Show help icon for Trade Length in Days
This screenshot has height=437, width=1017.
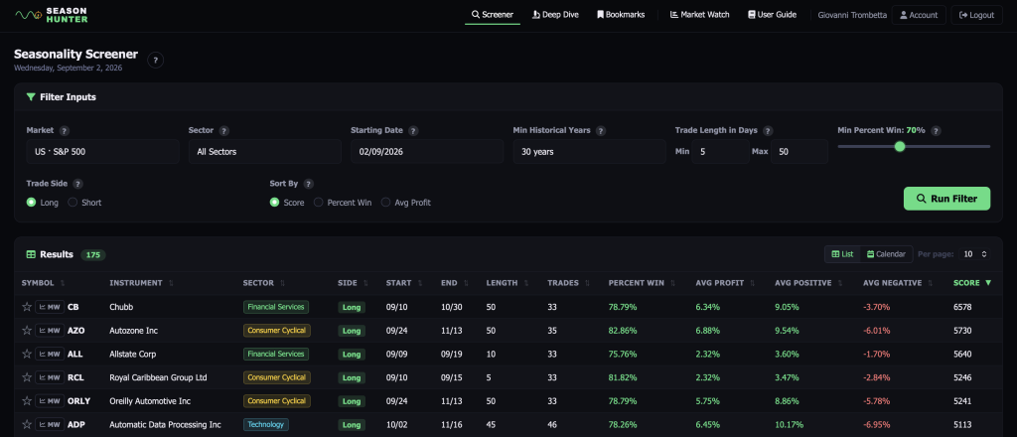(x=768, y=130)
